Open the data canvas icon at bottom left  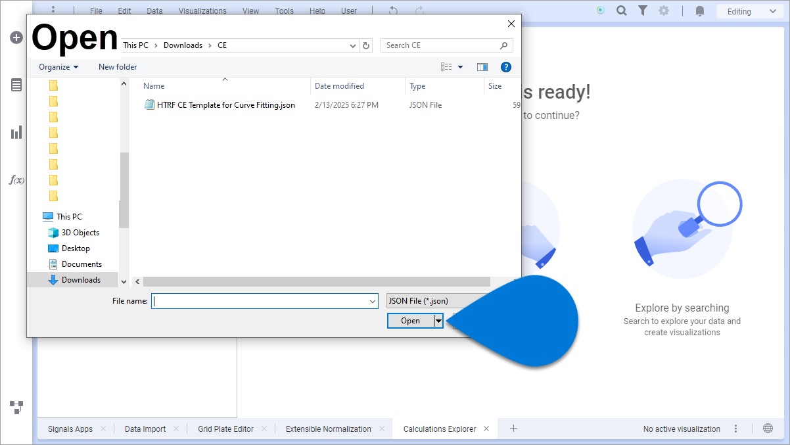[x=16, y=407]
